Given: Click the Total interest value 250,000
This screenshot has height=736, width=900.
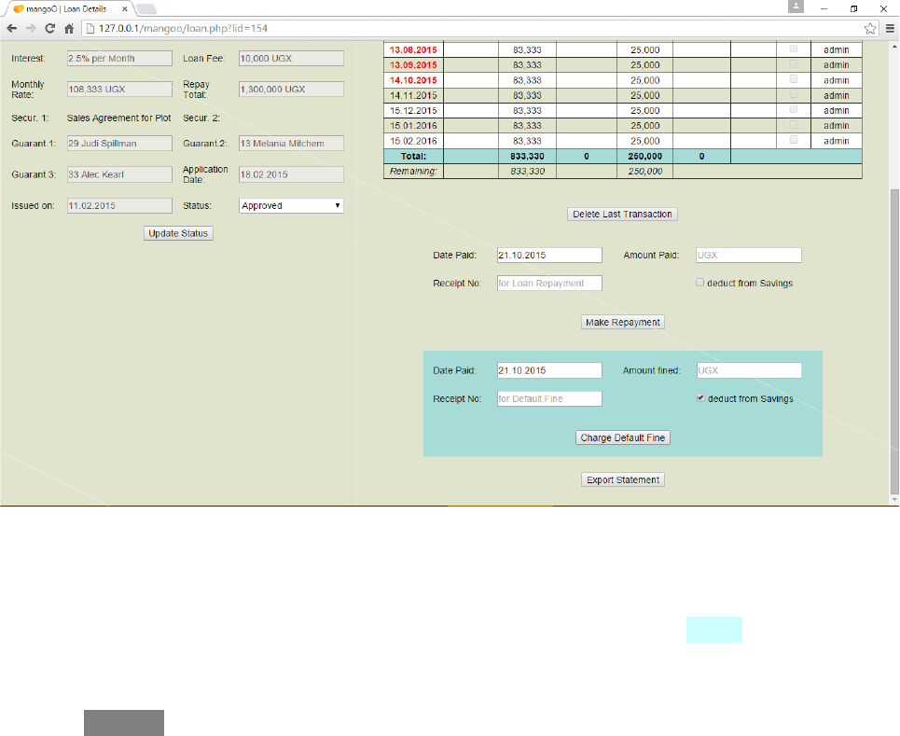Looking at the screenshot, I should 644,156.
